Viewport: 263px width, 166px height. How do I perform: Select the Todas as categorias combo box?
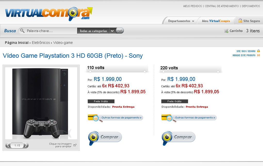(93, 31)
